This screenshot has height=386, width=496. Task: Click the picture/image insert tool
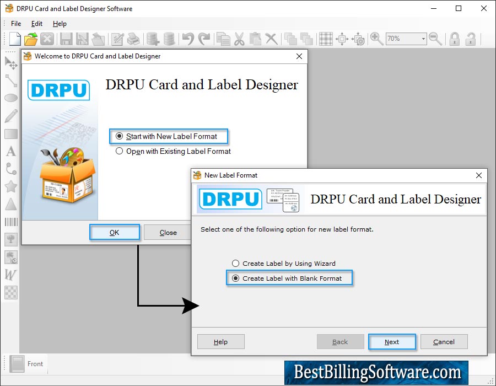[11, 239]
